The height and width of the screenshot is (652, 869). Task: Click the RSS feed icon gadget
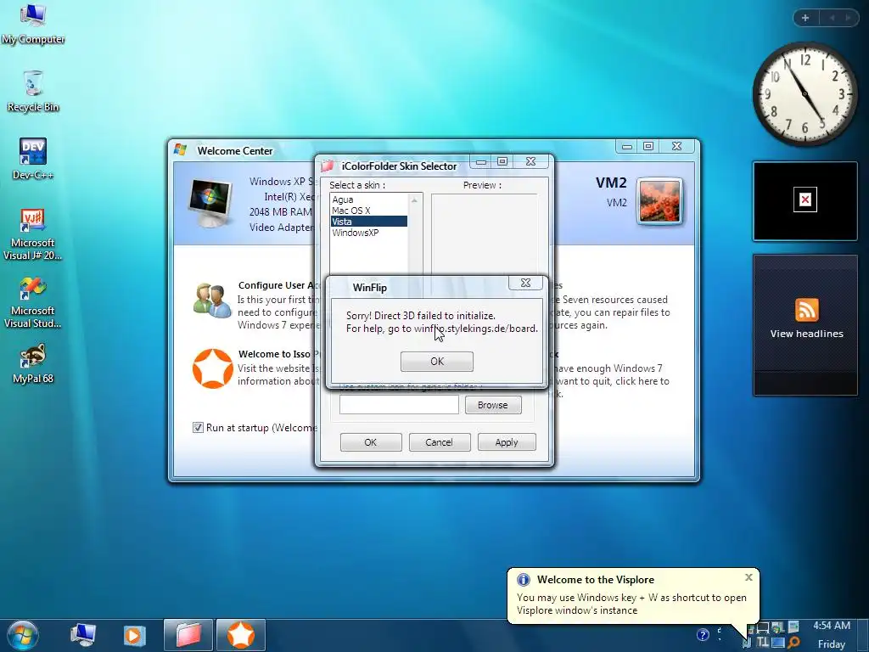tap(806, 309)
